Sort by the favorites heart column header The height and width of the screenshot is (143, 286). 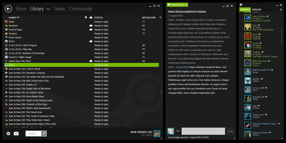pos(86,18)
